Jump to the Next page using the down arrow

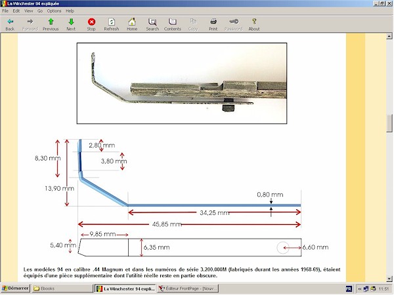pos(71,22)
